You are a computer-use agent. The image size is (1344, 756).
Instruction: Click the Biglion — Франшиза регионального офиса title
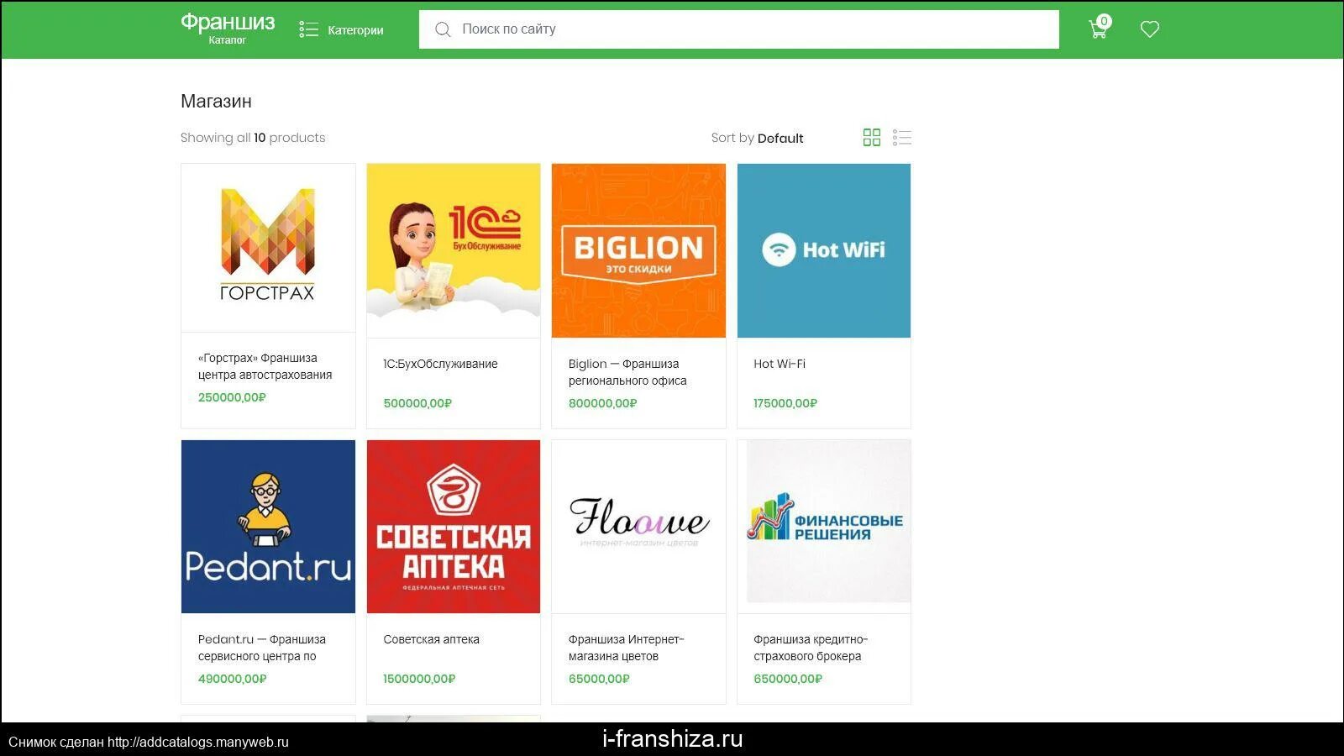click(x=627, y=372)
